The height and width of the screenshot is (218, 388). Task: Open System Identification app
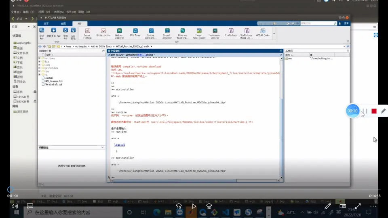click(x=151, y=33)
